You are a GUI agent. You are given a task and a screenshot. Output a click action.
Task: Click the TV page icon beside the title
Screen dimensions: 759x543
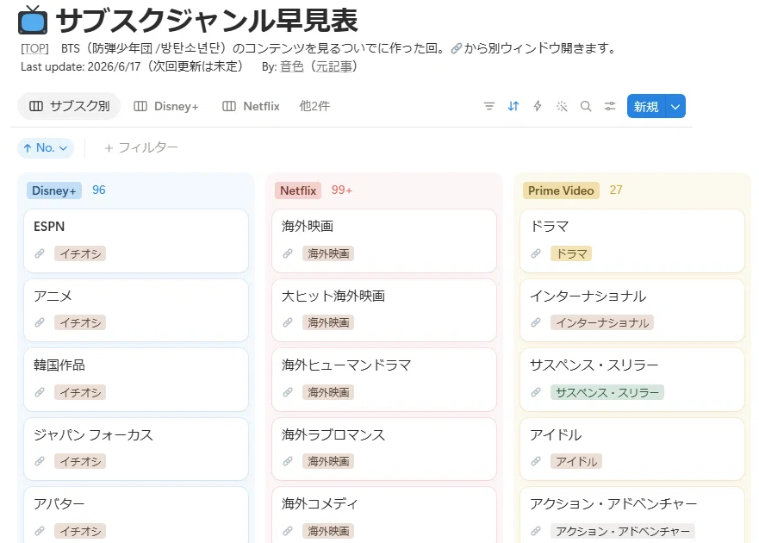coord(33,21)
